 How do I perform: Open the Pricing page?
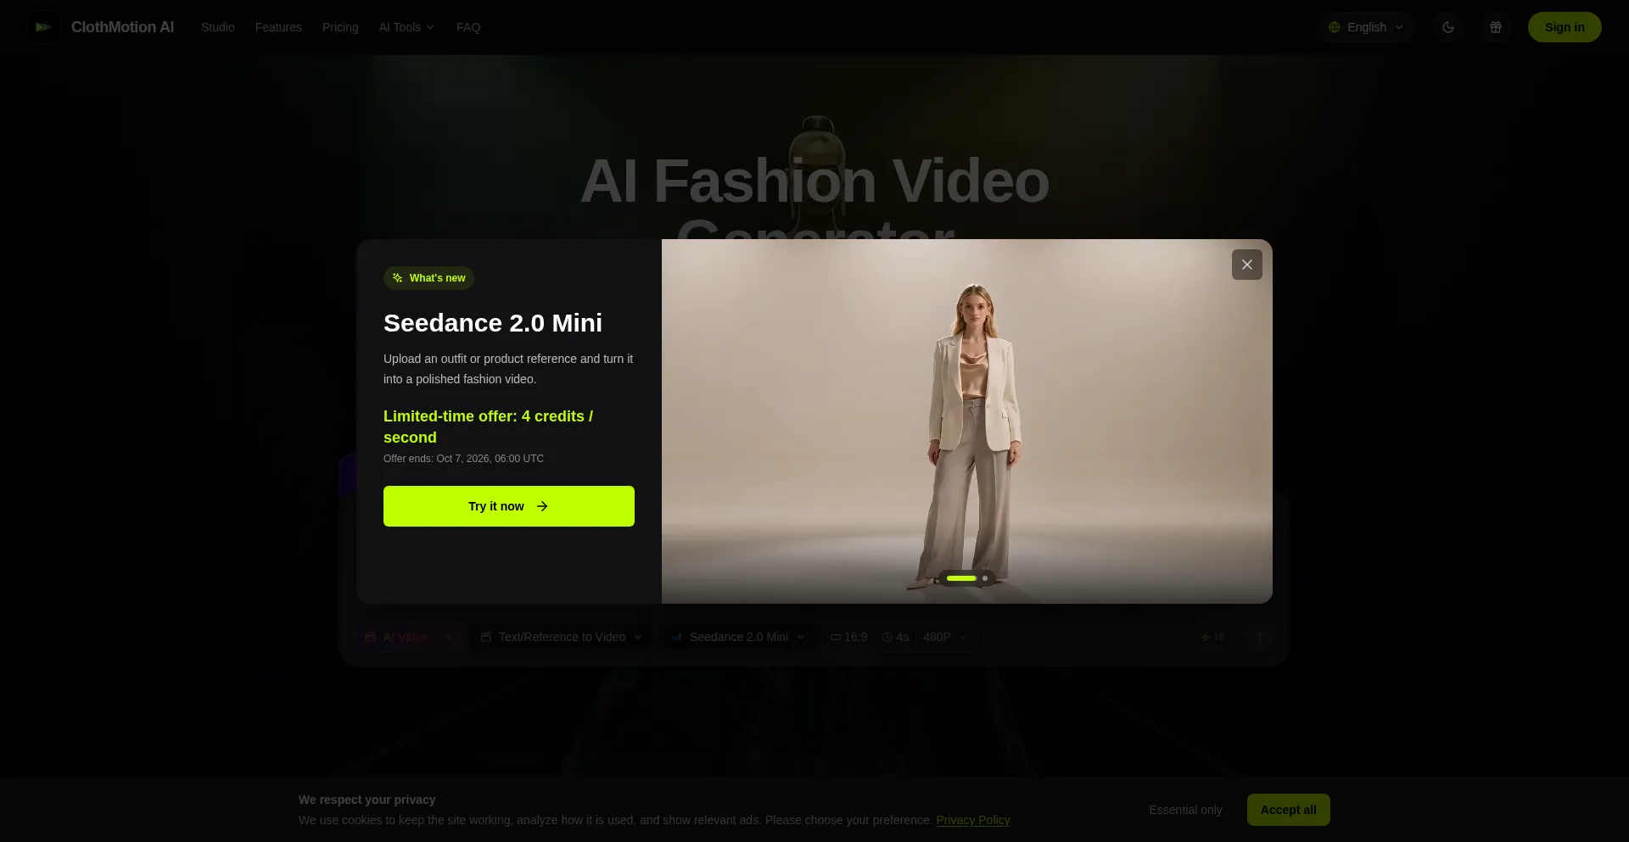(340, 27)
